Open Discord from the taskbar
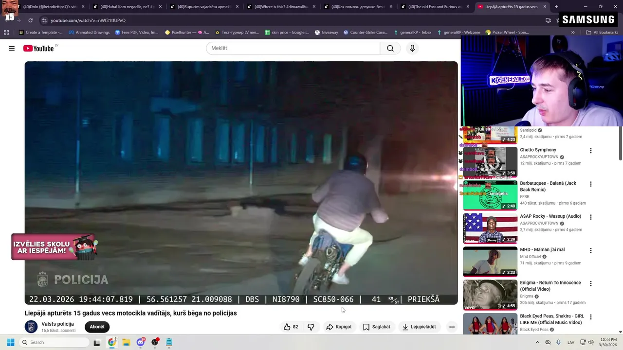 point(141,342)
